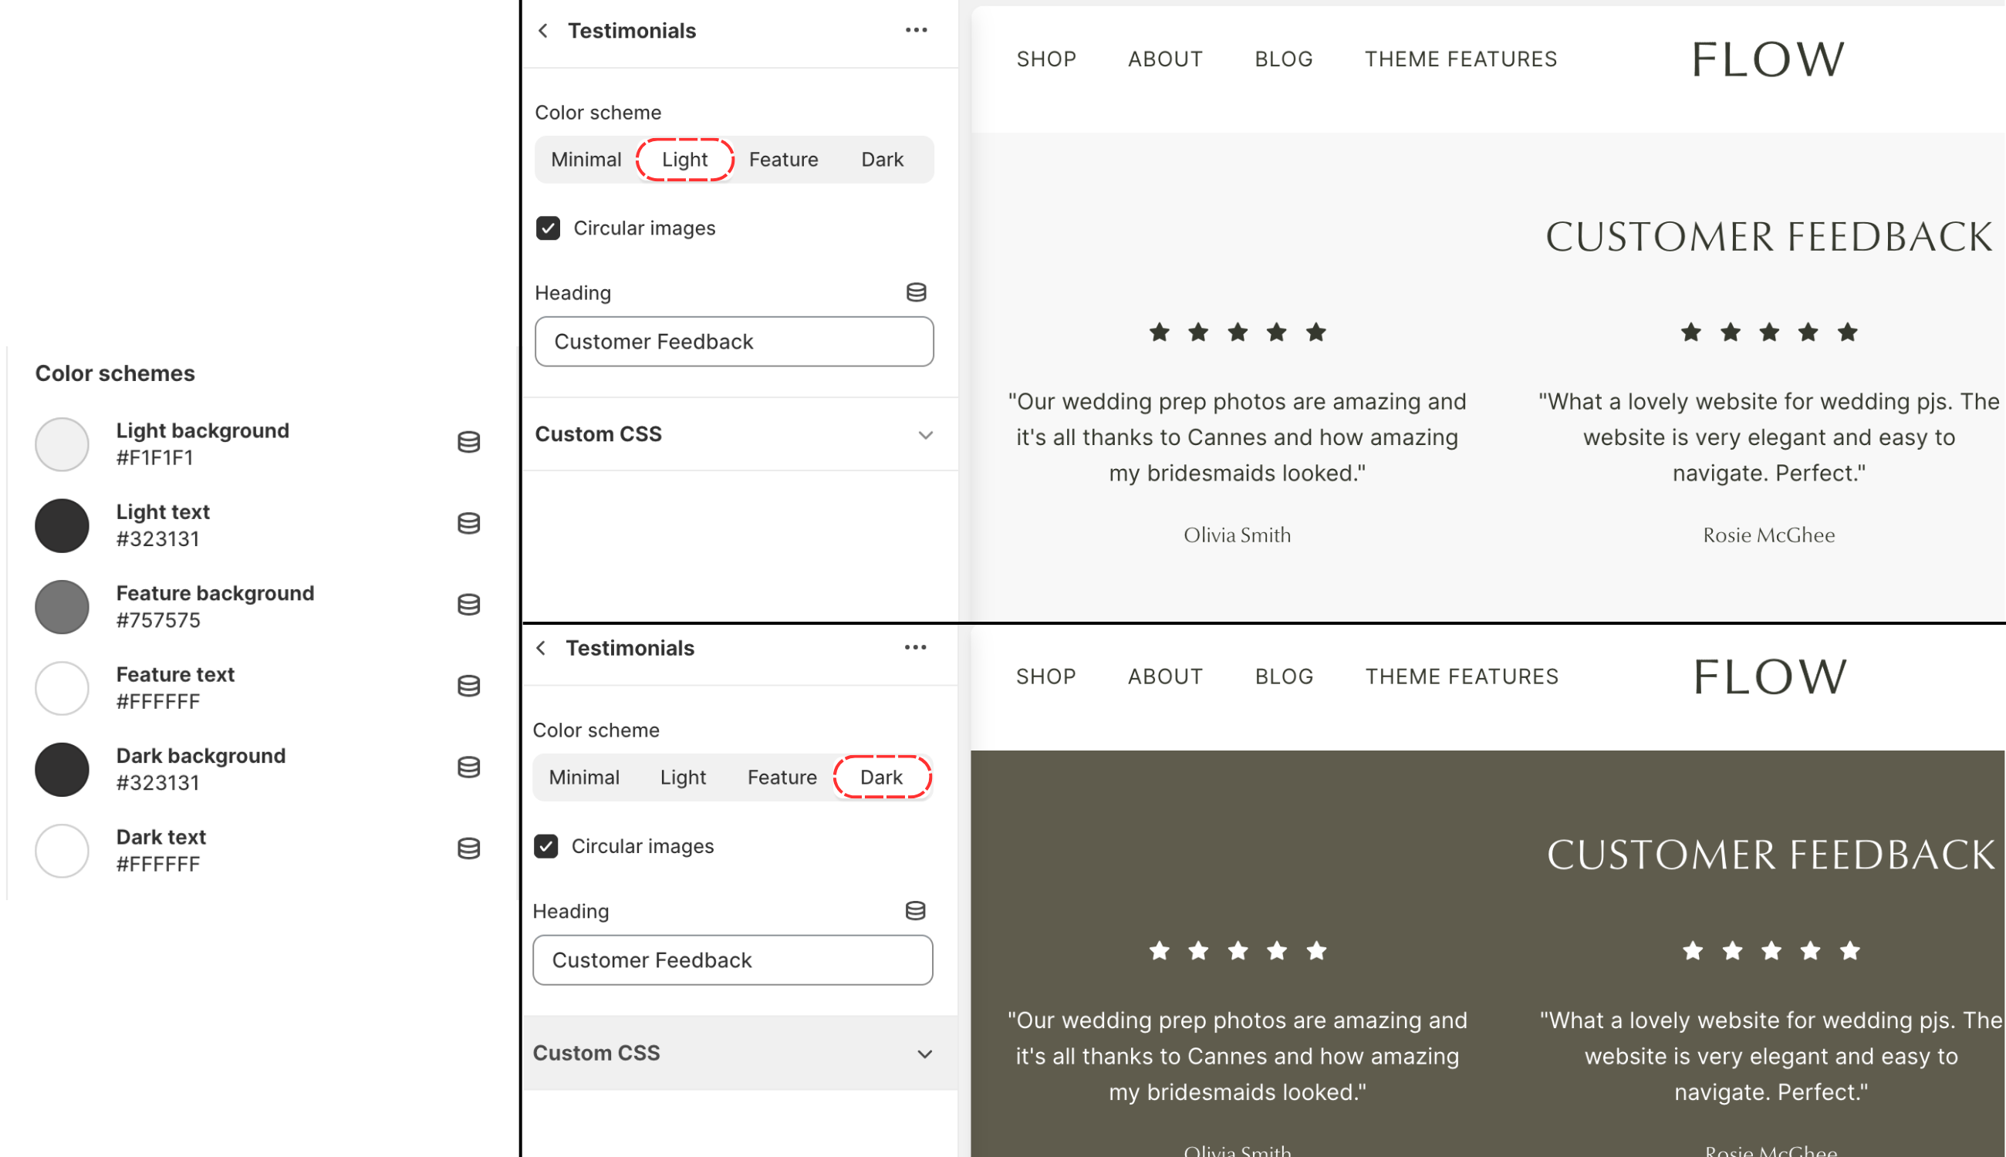Open the Feature background color swatch
The width and height of the screenshot is (2006, 1157).
[x=62, y=607]
